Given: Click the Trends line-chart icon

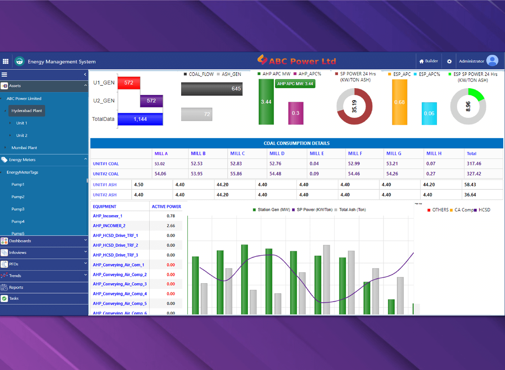Looking at the screenshot, I should (x=4, y=275).
